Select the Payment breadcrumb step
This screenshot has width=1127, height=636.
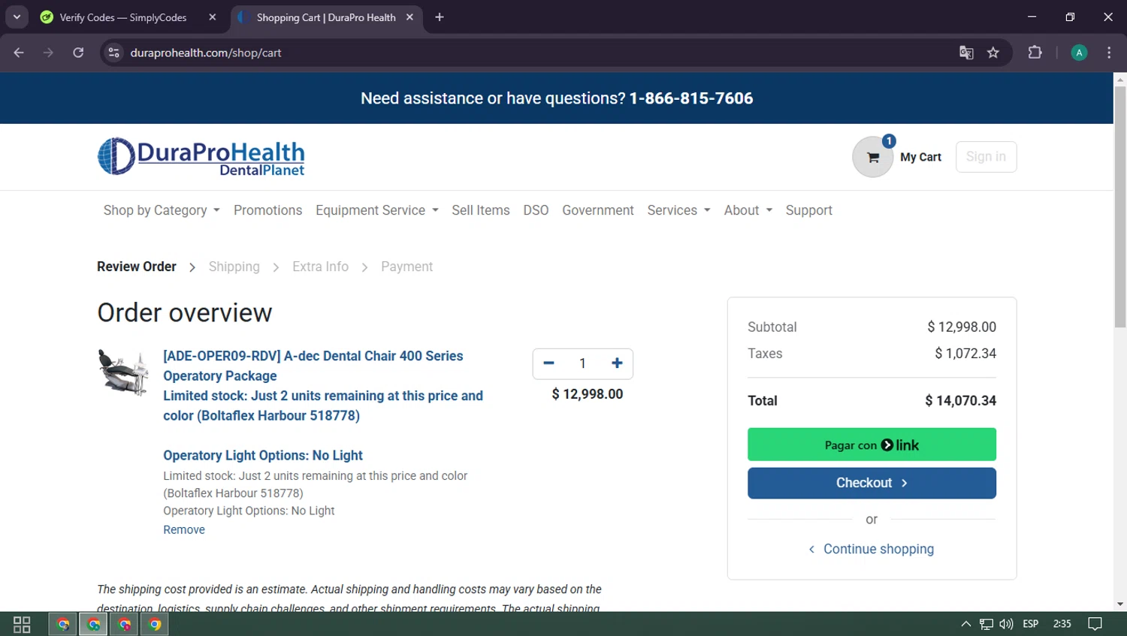(x=406, y=267)
